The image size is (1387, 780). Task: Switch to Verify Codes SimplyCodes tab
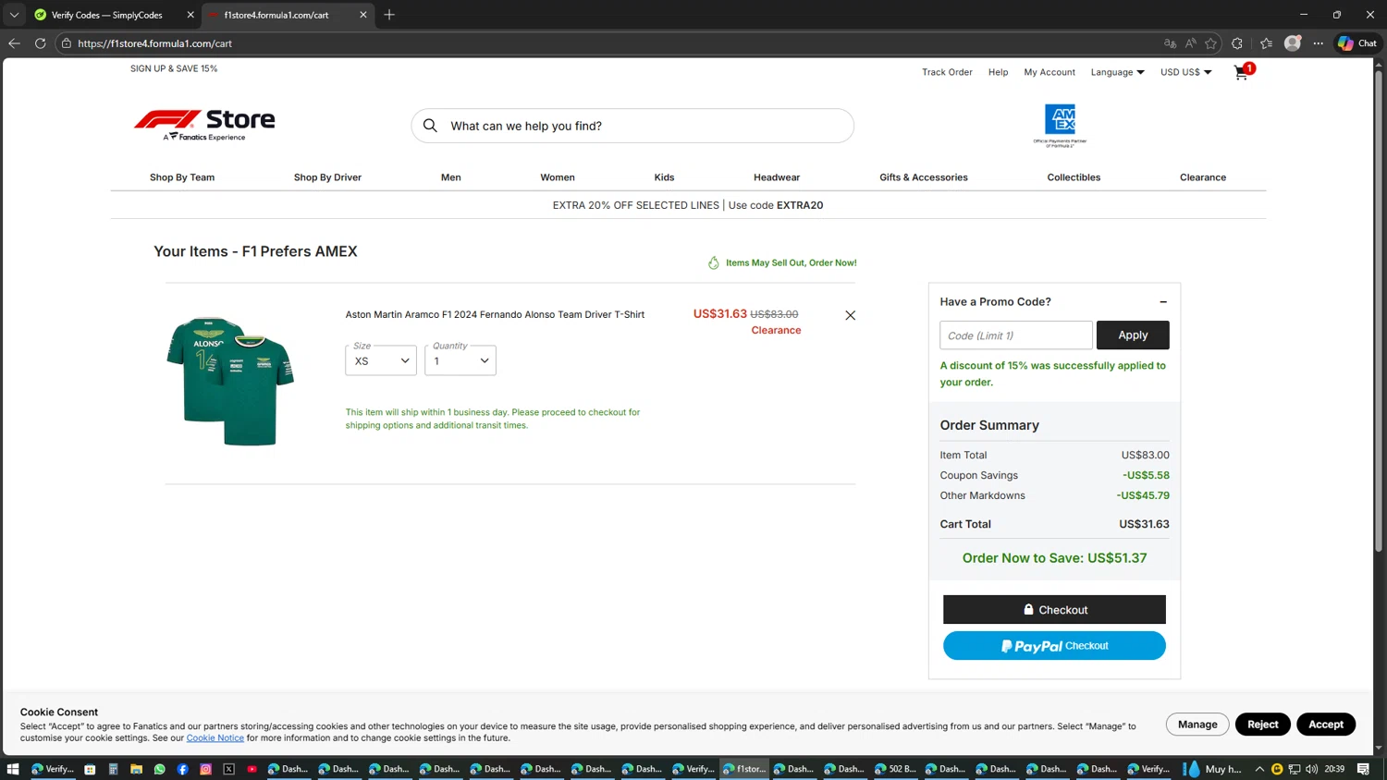106,15
